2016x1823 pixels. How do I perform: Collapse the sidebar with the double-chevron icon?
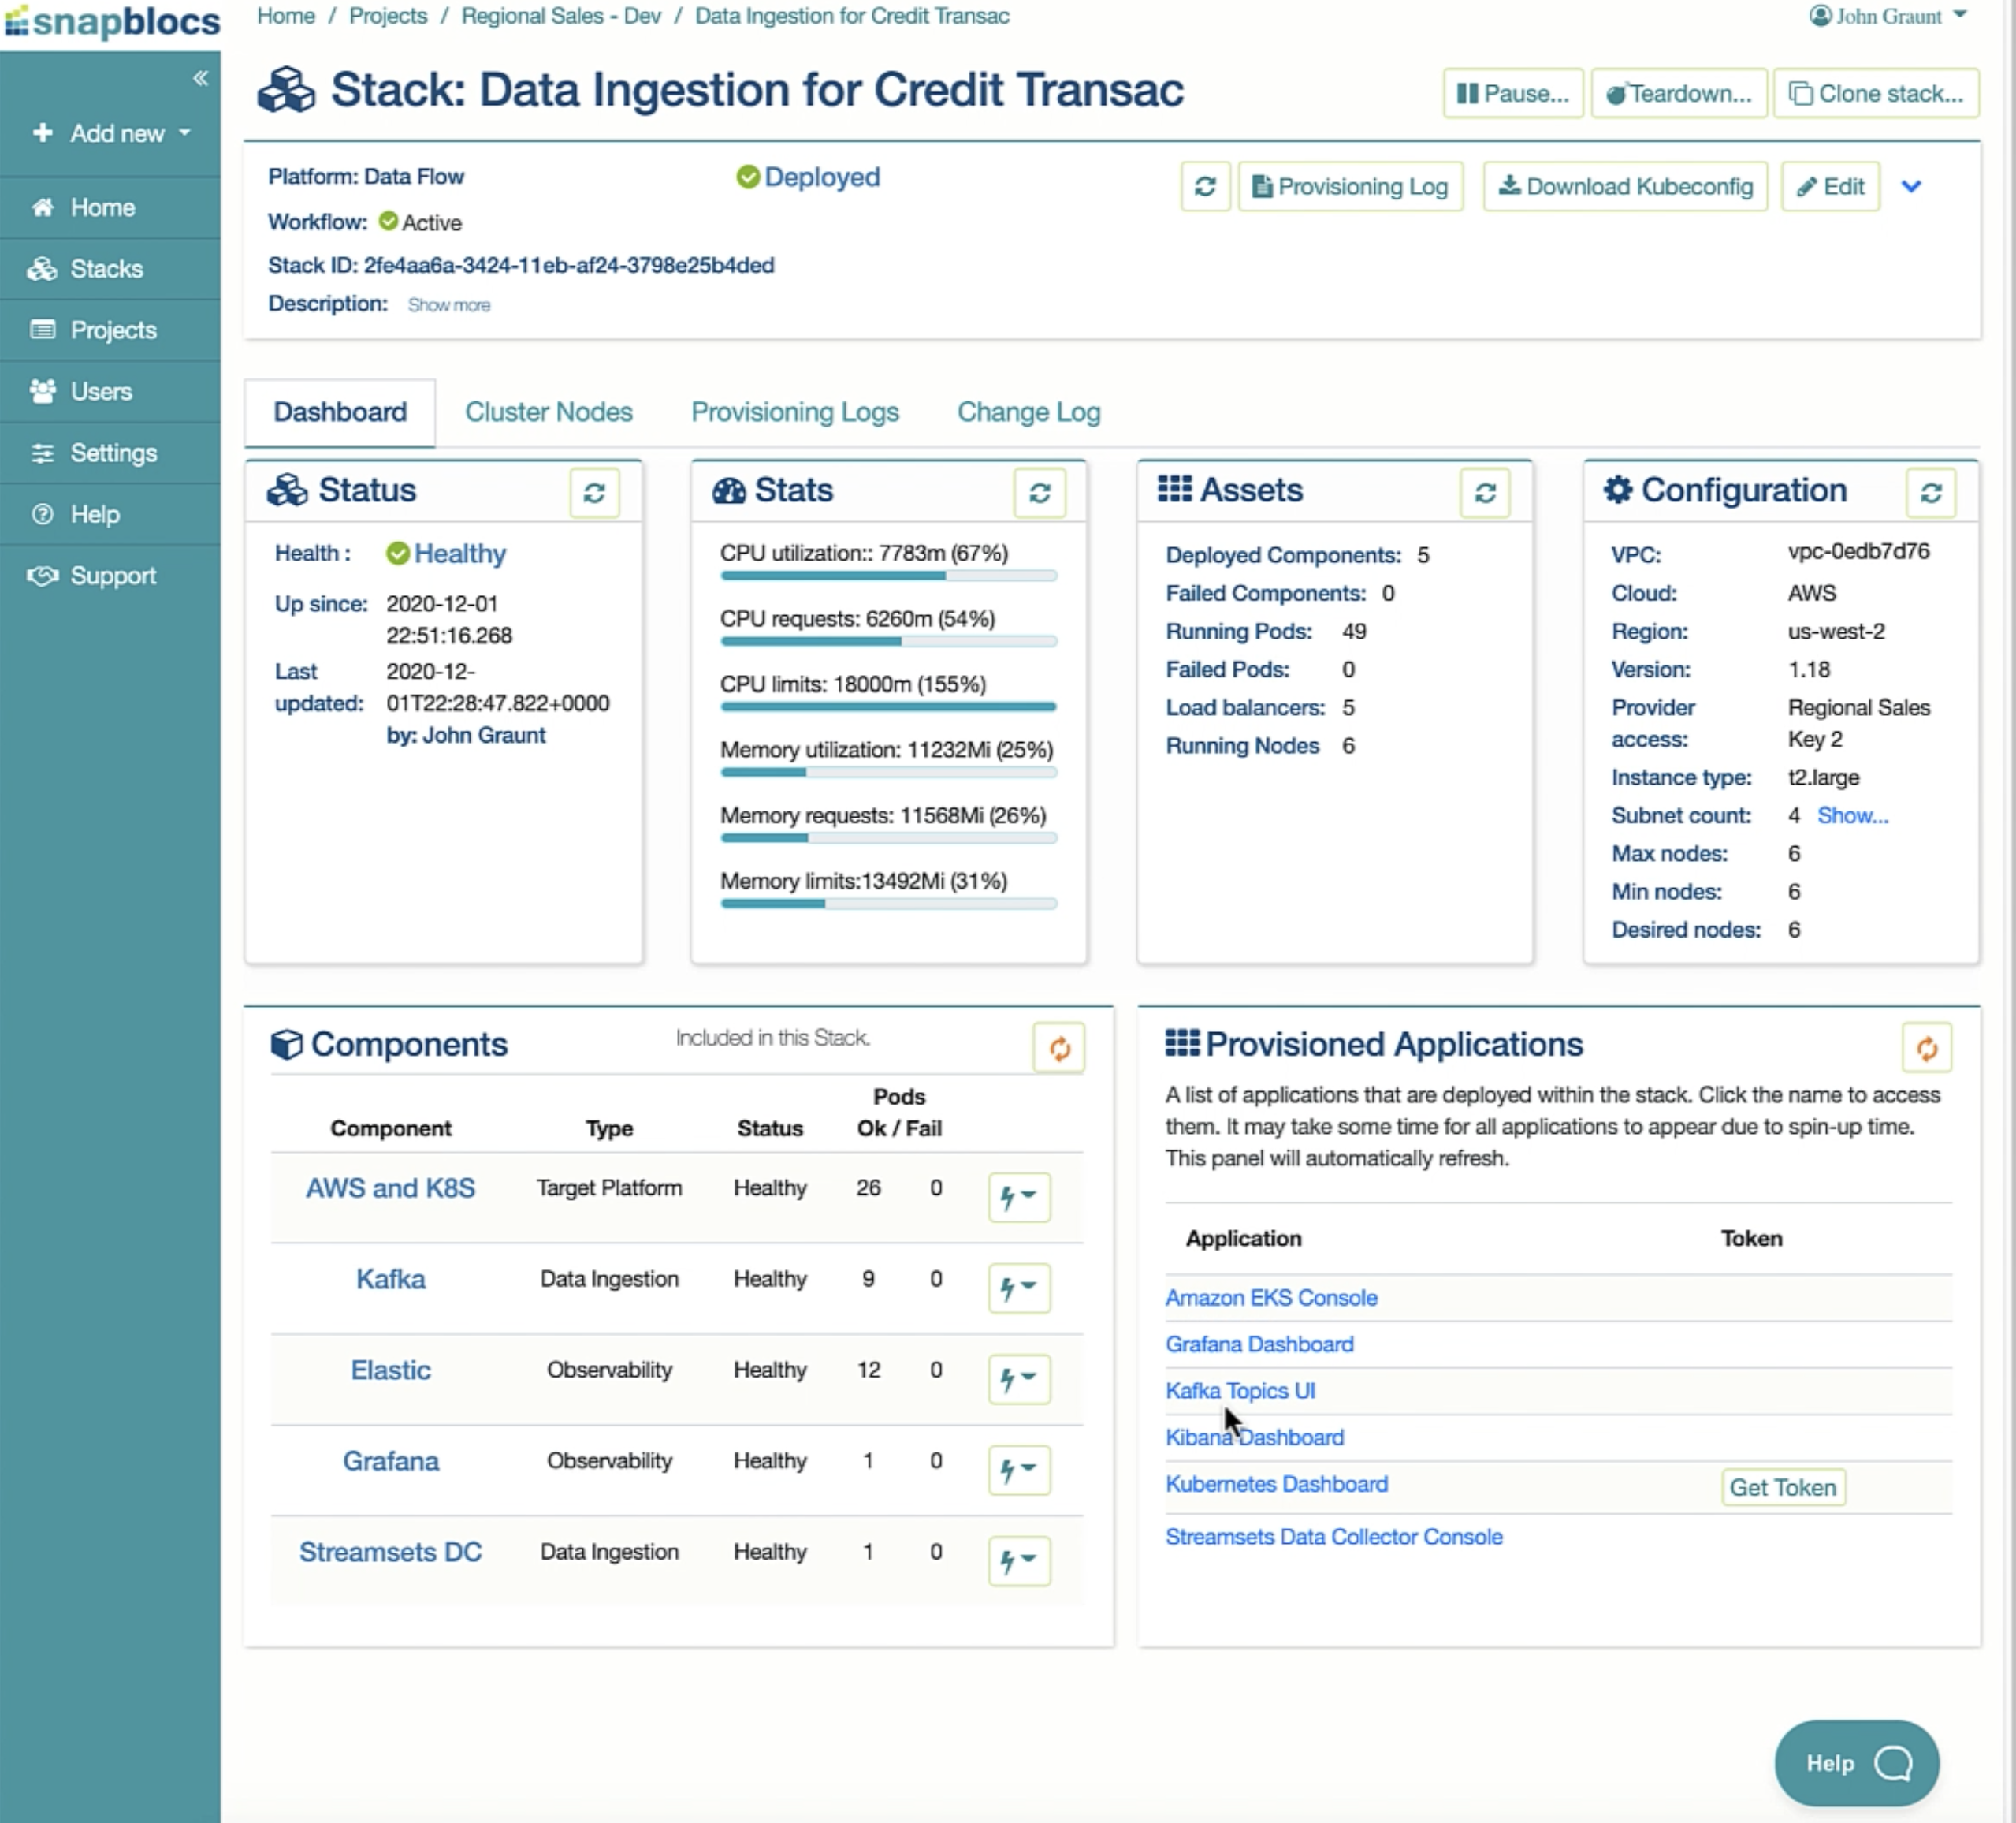pyautogui.click(x=200, y=78)
